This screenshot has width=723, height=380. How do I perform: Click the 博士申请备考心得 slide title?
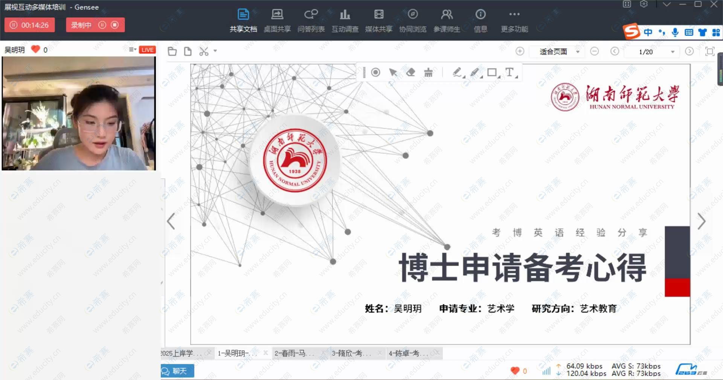coord(523,268)
